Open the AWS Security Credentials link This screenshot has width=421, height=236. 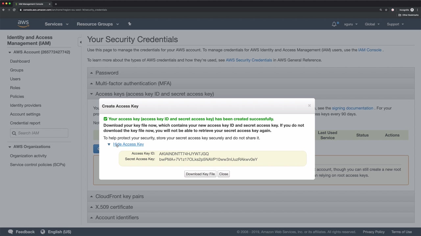coord(249,60)
